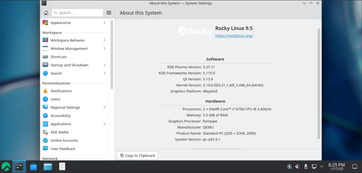The image size is (362, 173).
Task: Click the Copy to Clipboard button
Action: click(x=138, y=155)
